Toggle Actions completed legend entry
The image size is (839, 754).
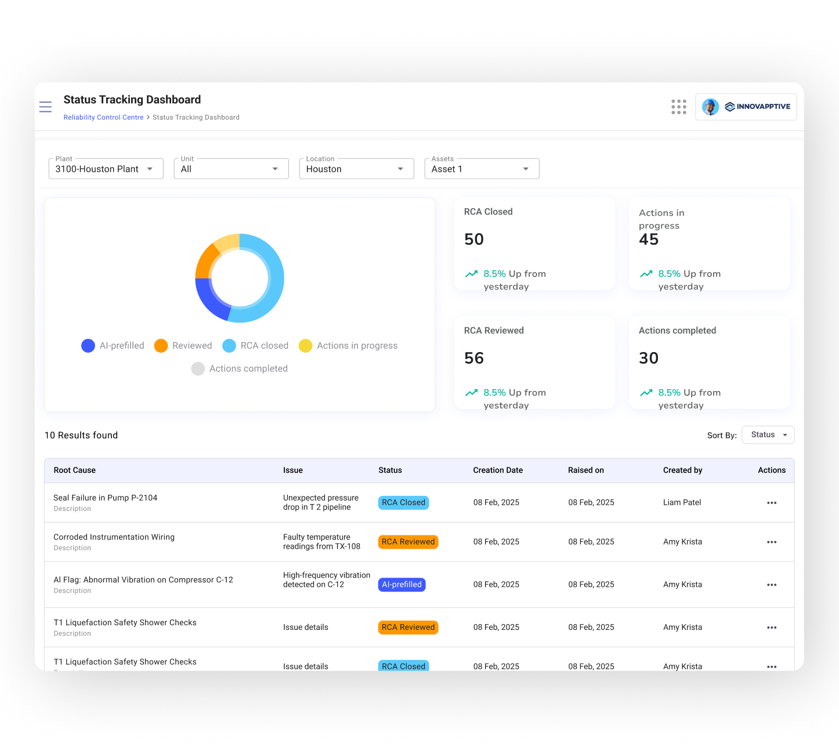[x=240, y=369]
